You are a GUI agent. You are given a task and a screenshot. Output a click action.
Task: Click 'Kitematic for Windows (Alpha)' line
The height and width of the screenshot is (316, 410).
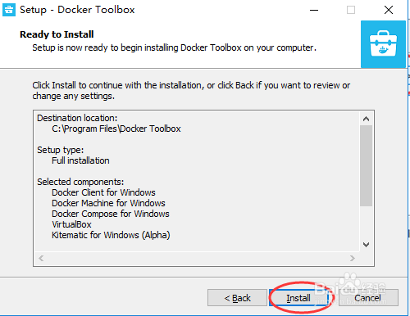[111, 235]
